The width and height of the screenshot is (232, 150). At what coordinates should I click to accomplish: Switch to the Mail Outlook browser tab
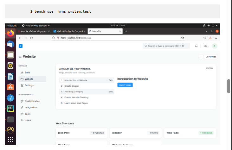[68, 31]
